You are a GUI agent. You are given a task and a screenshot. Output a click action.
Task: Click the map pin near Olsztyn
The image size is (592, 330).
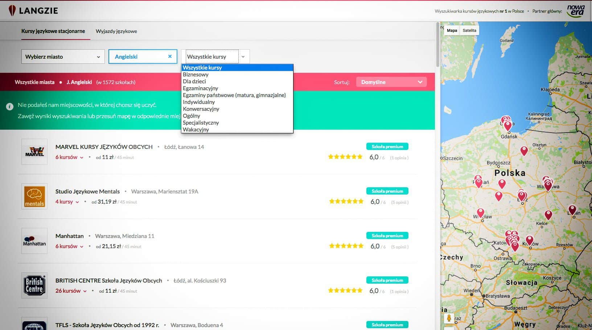click(x=524, y=151)
